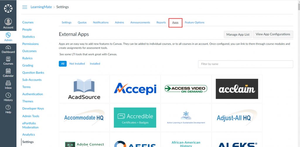Viewport: 300px width, 147px height.
Task: Open the Authentication link
Action: 33,94
